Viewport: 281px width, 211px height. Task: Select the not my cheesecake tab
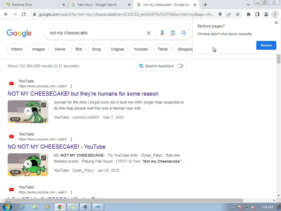click(x=166, y=5)
